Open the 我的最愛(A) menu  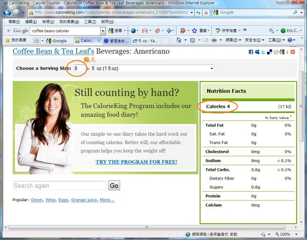[69, 22]
